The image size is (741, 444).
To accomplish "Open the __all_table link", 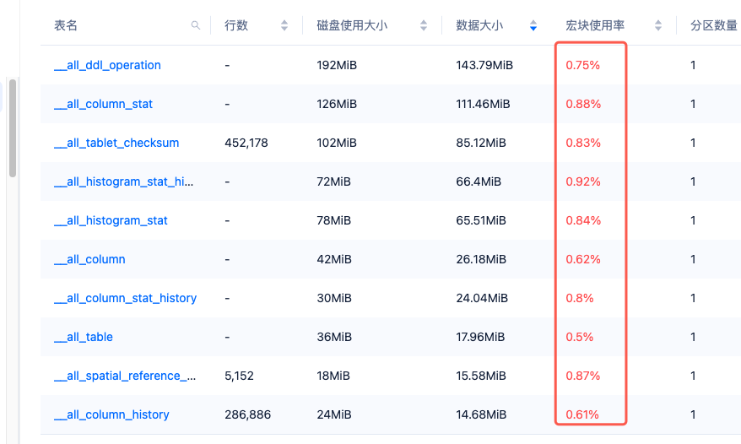I will pos(84,337).
